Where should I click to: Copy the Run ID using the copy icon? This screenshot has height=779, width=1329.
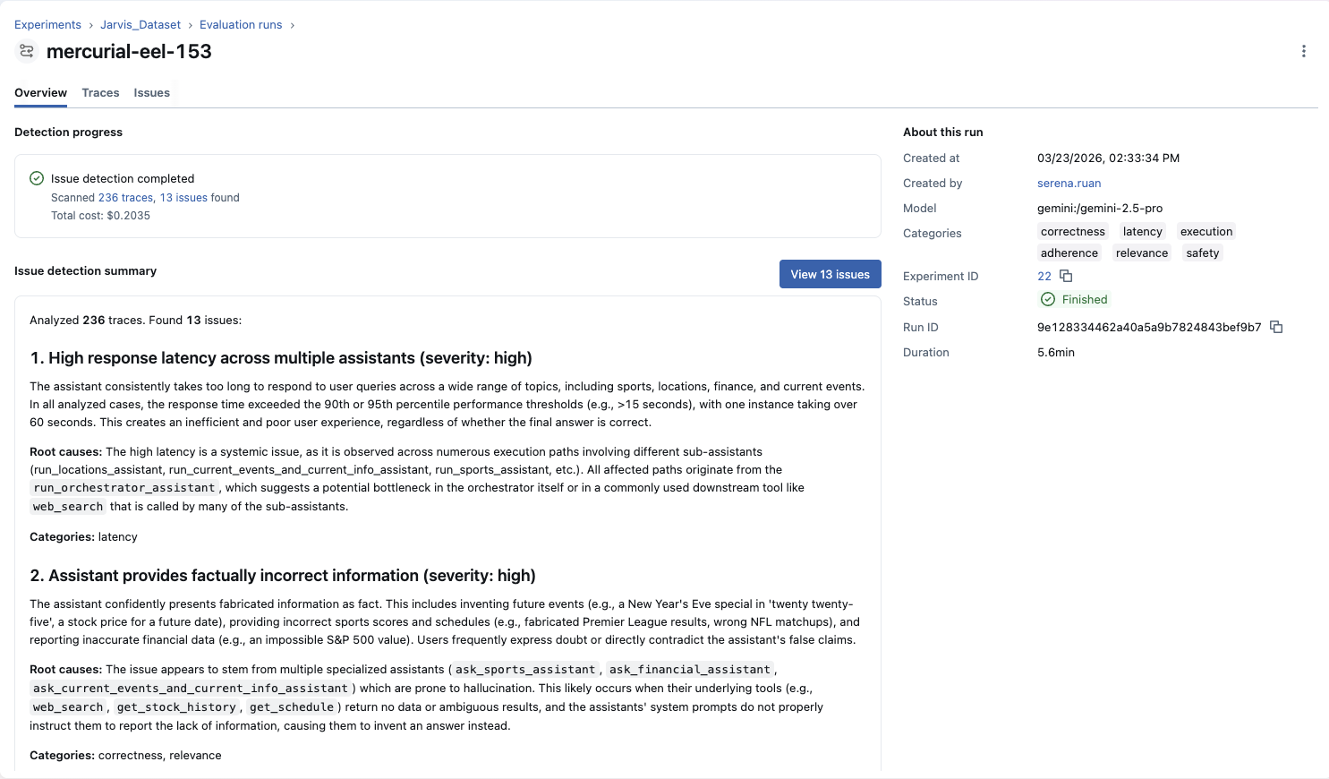coord(1276,327)
